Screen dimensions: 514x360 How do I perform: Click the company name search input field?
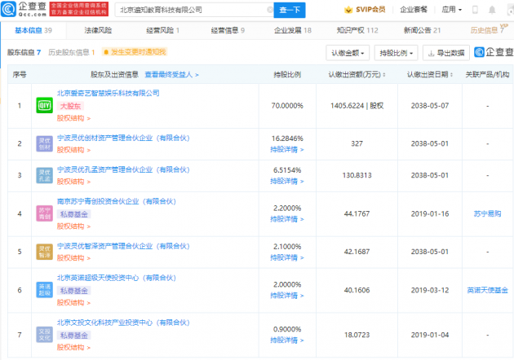(x=190, y=11)
